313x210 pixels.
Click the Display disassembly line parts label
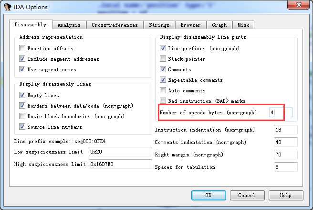pos(203,37)
